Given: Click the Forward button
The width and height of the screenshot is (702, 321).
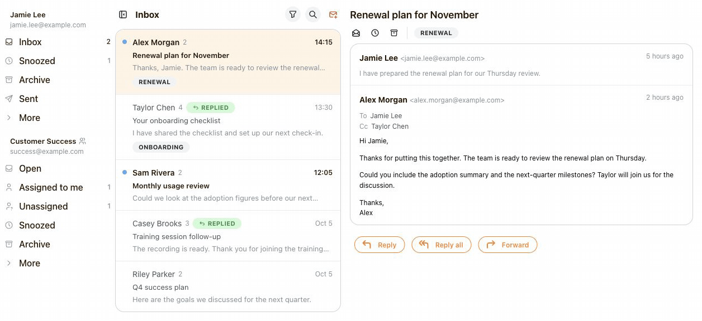Looking at the screenshot, I should coord(507,245).
